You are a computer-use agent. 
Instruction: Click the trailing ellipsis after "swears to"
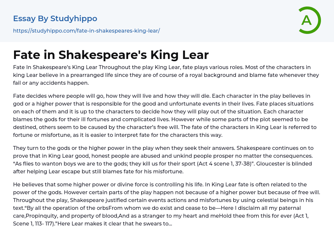point(170,224)
